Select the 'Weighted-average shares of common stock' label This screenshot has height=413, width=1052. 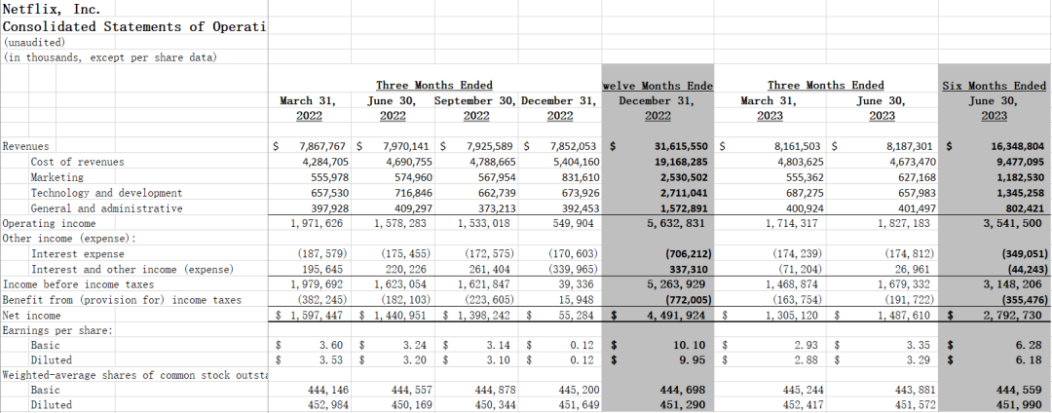134,375
